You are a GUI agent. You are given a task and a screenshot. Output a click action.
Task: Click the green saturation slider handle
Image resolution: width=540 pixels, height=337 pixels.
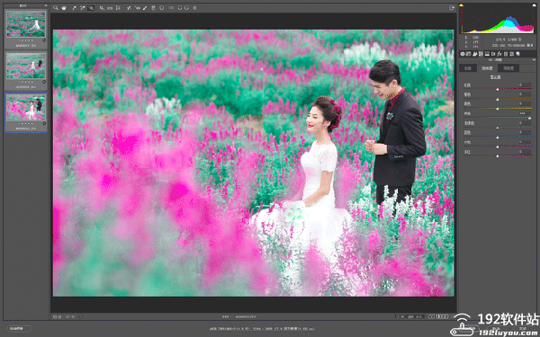coord(530,118)
